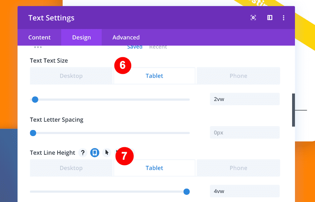Viewport: 315px width, 202px height.
Task: Click the Text Line Height help icon
Action: (83, 153)
